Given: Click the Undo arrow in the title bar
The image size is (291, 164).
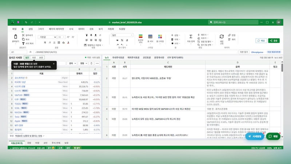Looking at the screenshot, I should point(26,22).
